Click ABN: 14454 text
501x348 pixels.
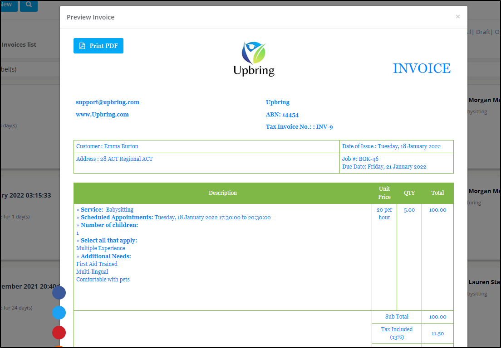(x=282, y=115)
